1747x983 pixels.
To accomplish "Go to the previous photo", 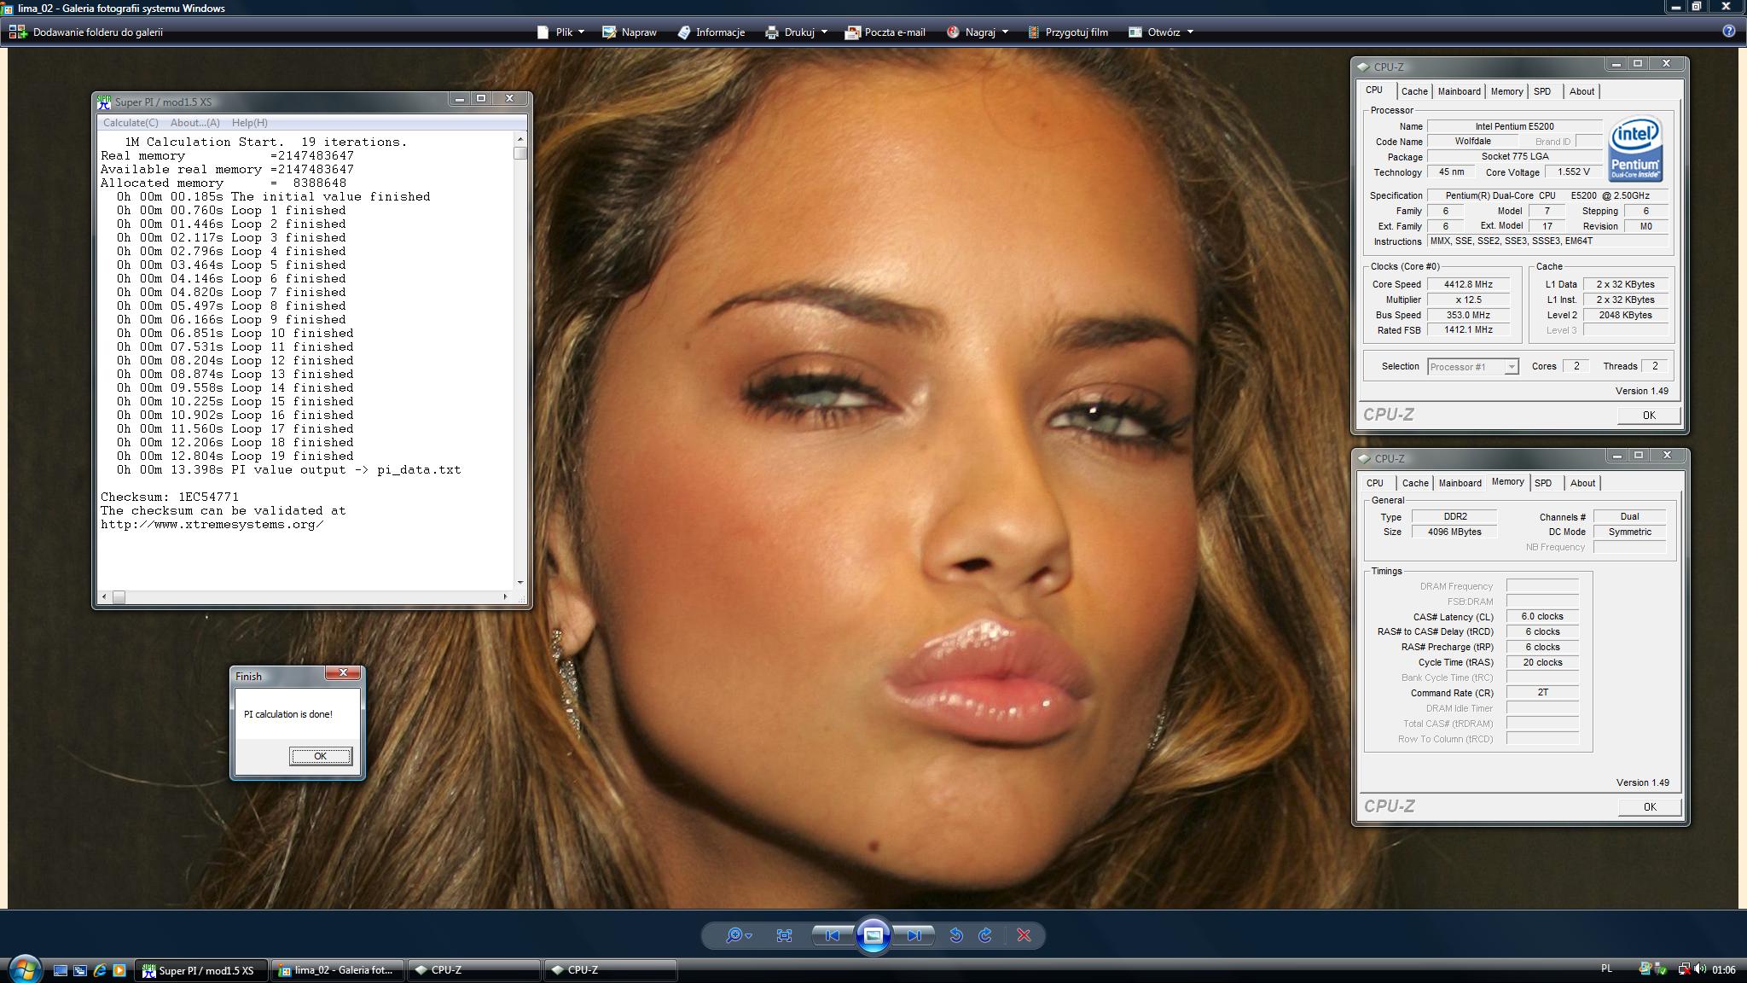I will (x=832, y=935).
